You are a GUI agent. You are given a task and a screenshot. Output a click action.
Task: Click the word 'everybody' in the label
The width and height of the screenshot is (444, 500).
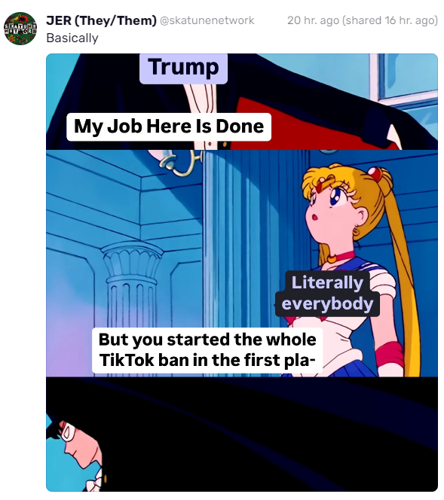click(x=327, y=304)
